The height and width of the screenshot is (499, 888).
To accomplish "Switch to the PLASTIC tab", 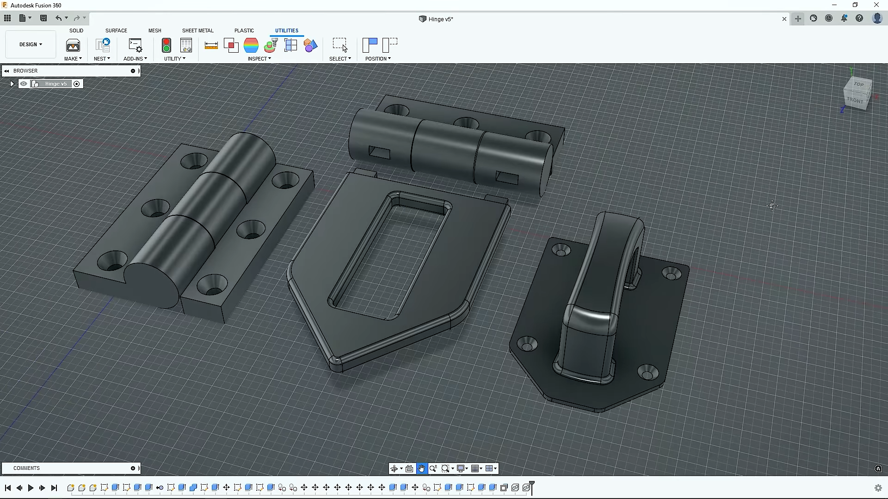I will [x=244, y=30].
